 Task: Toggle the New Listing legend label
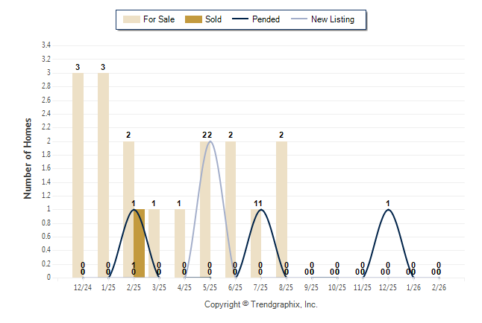[x=333, y=19]
